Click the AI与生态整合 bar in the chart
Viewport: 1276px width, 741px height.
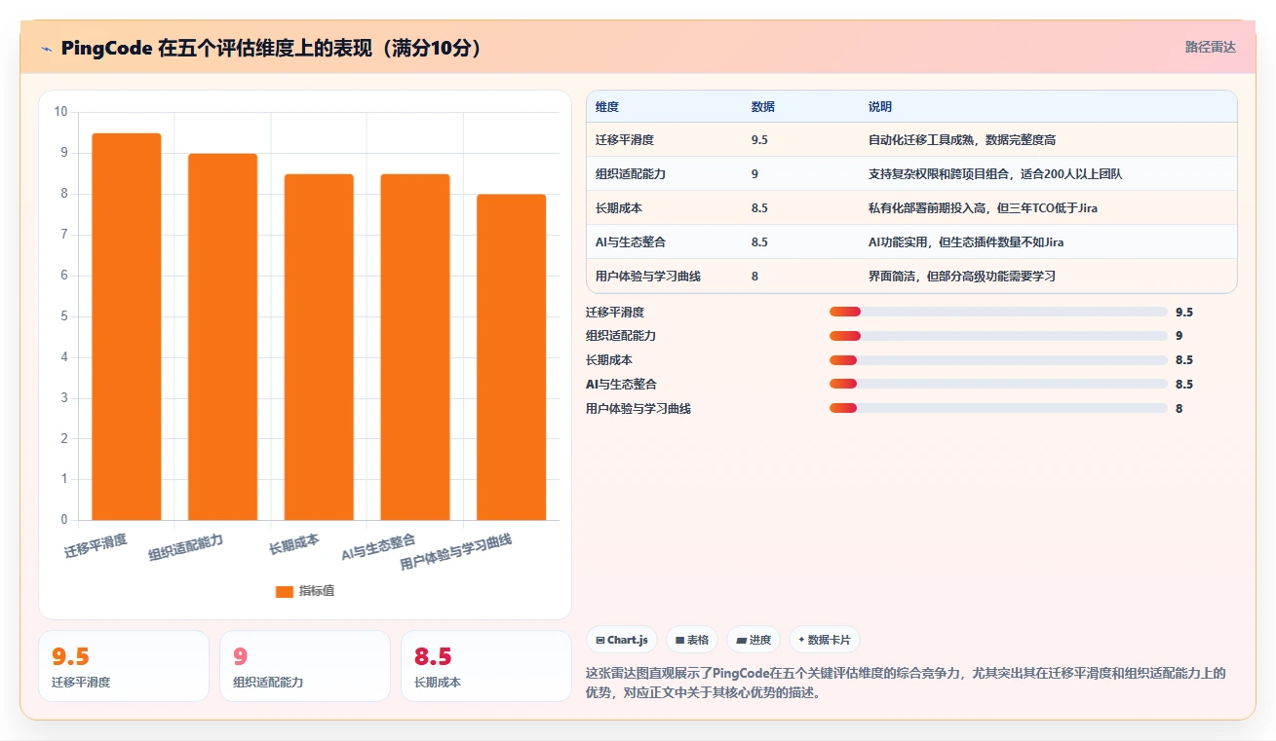pyautogui.click(x=415, y=347)
